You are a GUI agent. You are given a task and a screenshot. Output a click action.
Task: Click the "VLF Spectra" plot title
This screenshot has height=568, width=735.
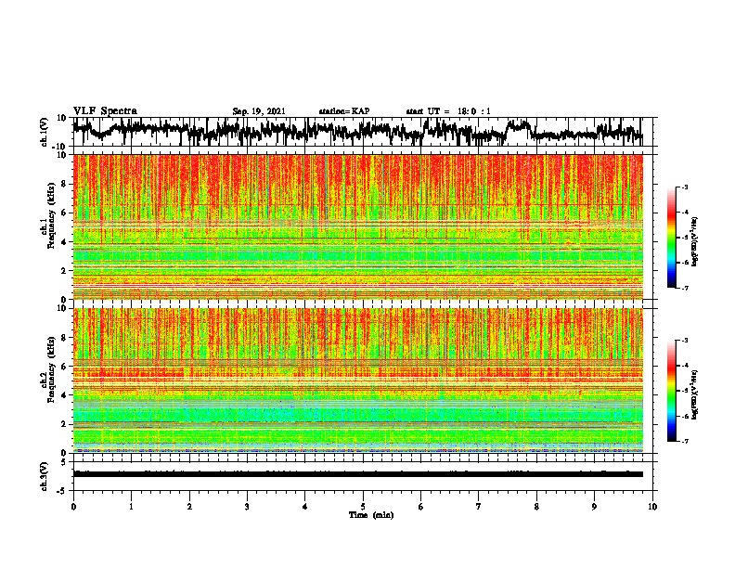tap(105, 110)
